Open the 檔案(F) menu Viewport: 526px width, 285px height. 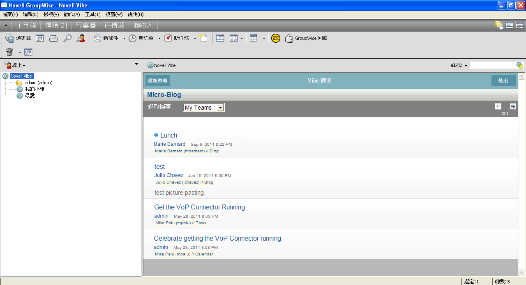10,14
